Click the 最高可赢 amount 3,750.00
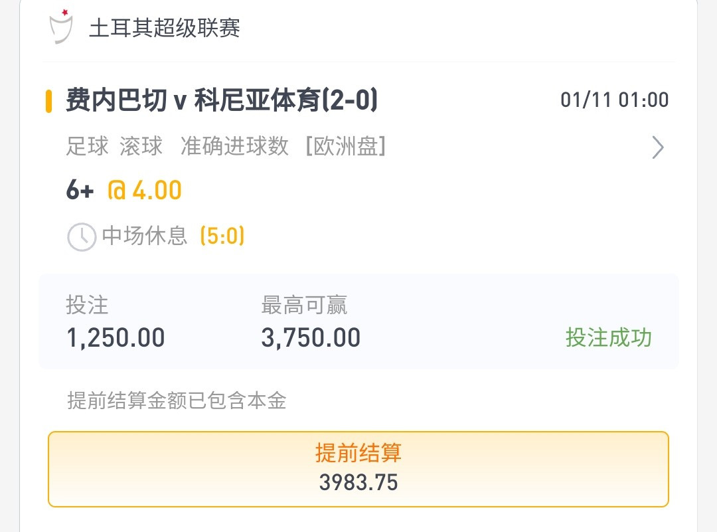The height and width of the screenshot is (532, 717). (311, 338)
